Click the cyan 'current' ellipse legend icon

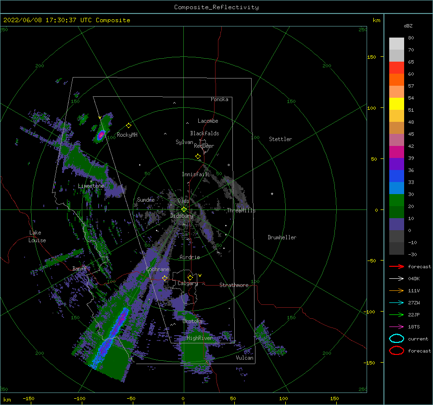(x=396, y=339)
